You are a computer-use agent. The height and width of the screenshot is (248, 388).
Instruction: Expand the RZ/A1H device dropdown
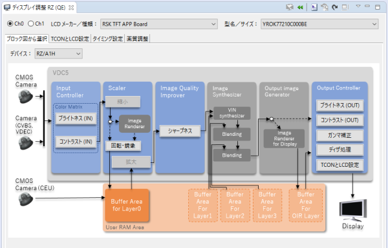pyautogui.click(x=58, y=53)
